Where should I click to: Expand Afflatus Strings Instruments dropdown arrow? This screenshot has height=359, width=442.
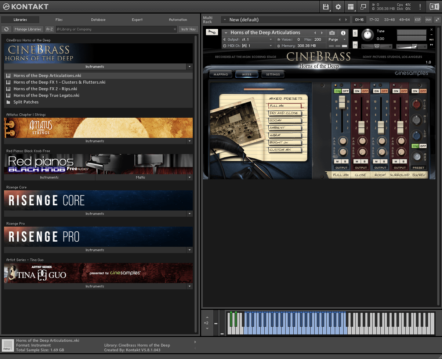pyautogui.click(x=189, y=141)
